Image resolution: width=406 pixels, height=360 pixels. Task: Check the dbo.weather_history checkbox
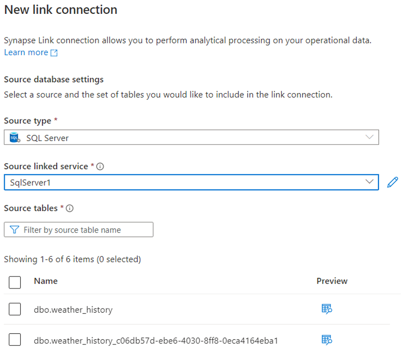coord(15,309)
